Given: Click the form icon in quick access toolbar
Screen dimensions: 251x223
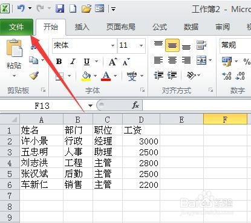Looking at the screenshot, I should click(x=100, y=8).
